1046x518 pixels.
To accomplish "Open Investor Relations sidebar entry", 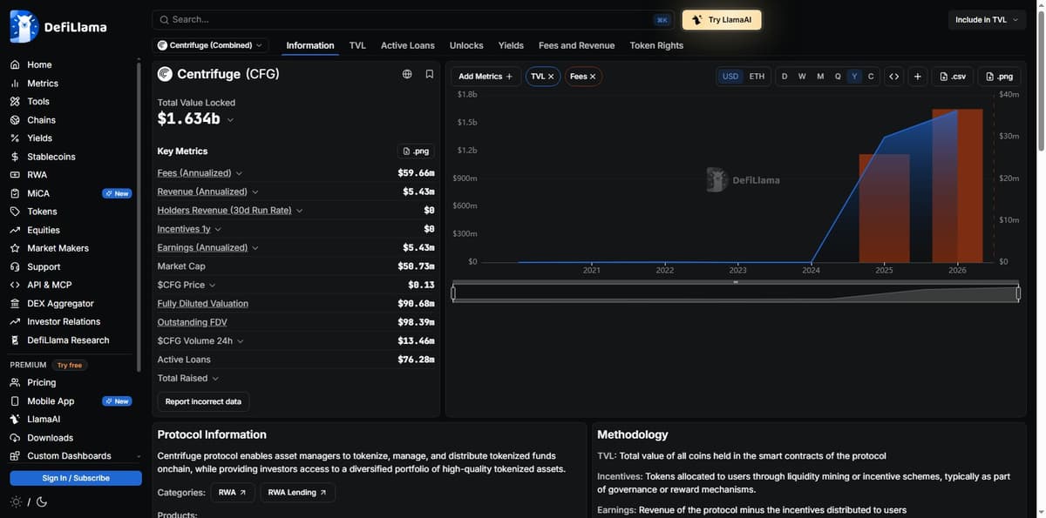I will 64,321.
